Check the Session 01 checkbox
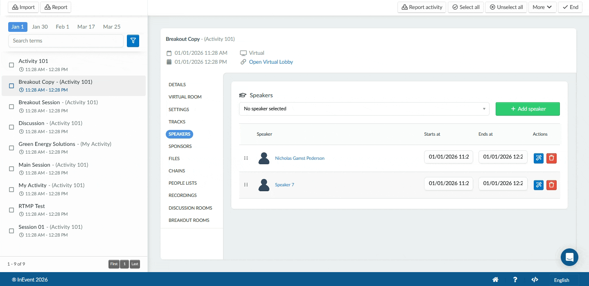The width and height of the screenshot is (589, 286). click(x=11, y=231)
